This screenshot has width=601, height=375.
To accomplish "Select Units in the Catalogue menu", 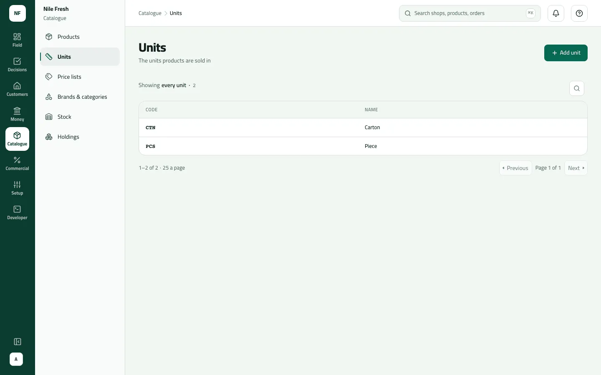I will point(80,57).
